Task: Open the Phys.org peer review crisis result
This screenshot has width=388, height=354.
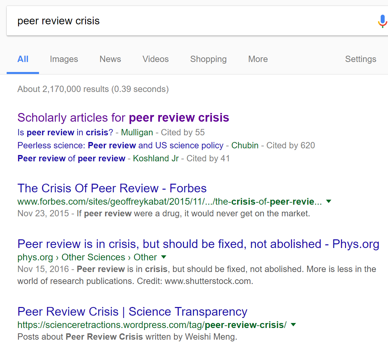Action: click(198, 244)
